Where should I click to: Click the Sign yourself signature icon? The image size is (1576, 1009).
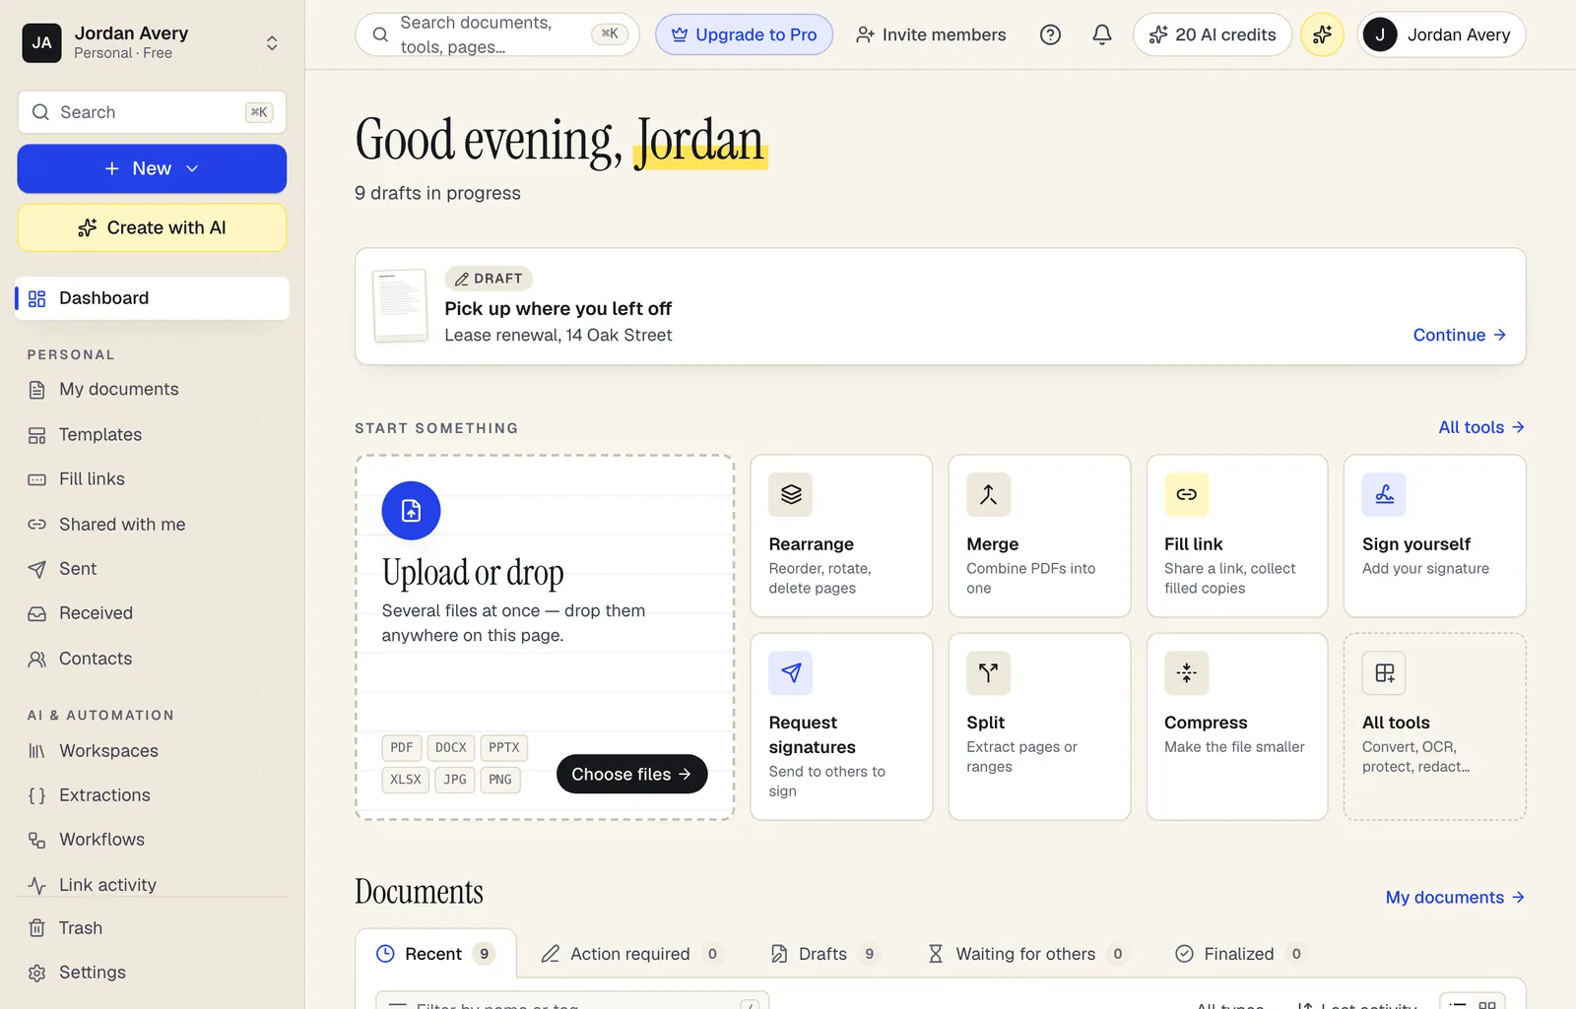[x=1384, y=494]
